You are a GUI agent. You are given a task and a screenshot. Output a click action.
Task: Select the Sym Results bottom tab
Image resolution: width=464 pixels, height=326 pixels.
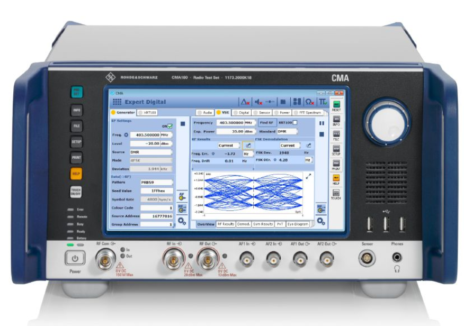[263, 224]
